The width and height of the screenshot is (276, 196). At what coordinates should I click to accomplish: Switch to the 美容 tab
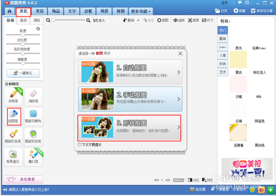coord(40,11)
